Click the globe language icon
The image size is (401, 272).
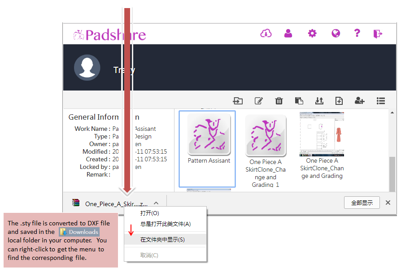[x=336, y=34]
